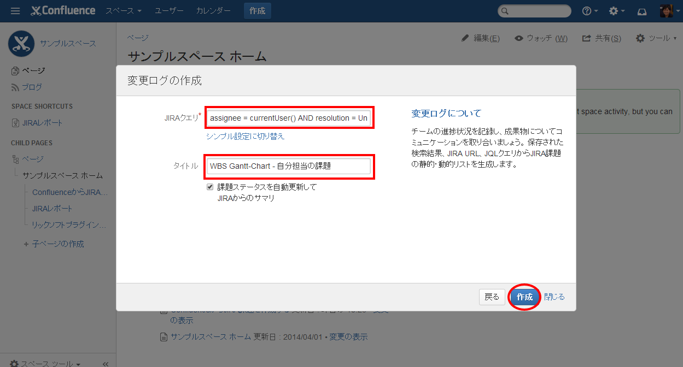
Task: Open the ConfluenceからJIRA… child page
Action: point(70,192)
